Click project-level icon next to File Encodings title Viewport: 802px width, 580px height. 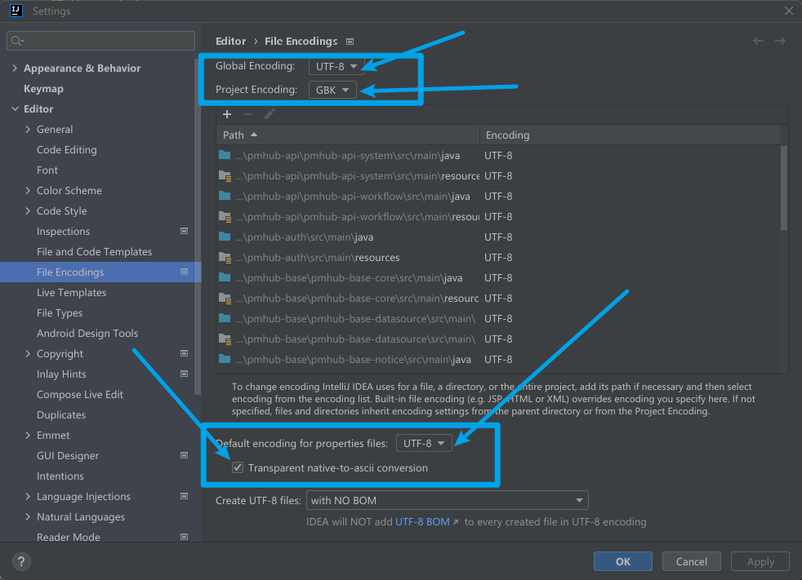pos(350,42)
